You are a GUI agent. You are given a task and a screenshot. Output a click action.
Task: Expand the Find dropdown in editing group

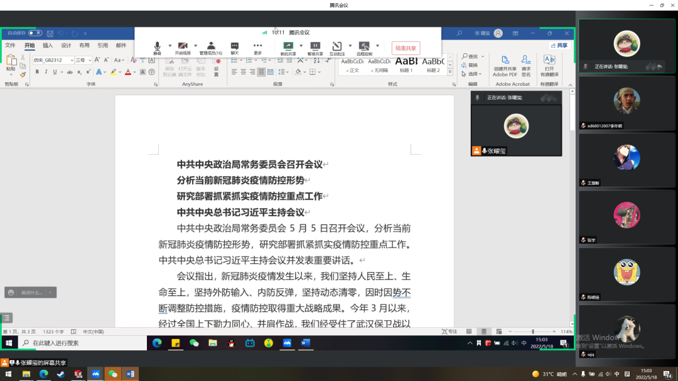coord(482,56)
